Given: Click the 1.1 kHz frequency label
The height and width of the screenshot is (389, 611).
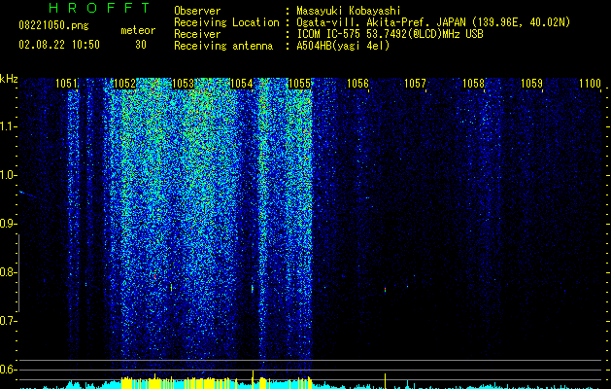Looking at the screenshot, I should click(8, 126).
